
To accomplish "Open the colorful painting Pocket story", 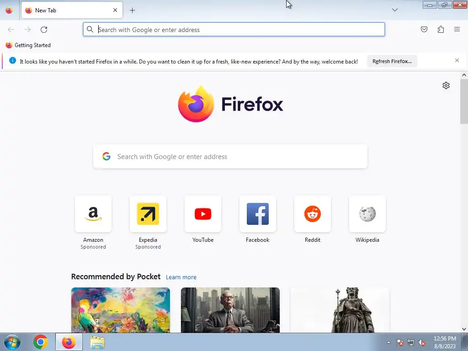I will 121,310.
